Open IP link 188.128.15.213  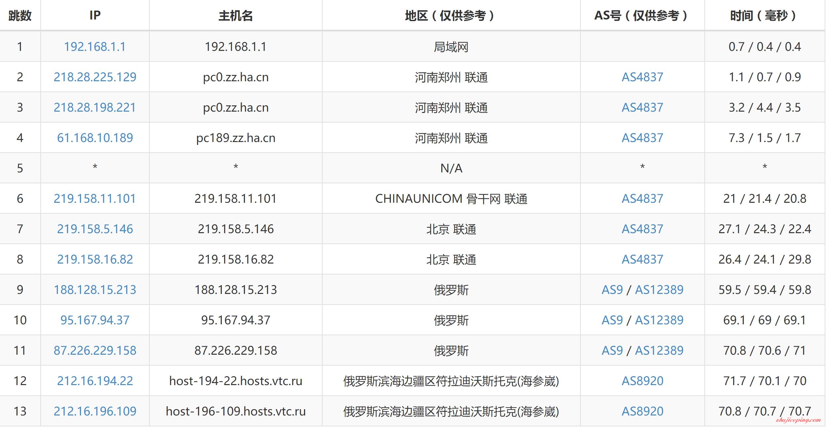(95, 290)
